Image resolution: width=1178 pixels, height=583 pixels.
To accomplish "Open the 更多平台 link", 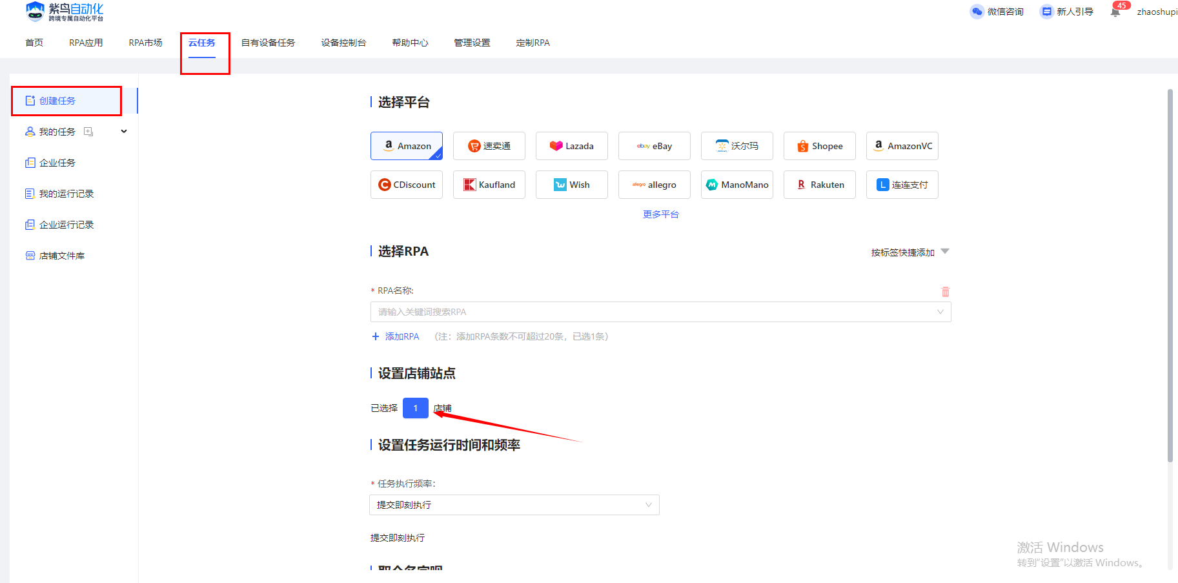I will point(661,214).
